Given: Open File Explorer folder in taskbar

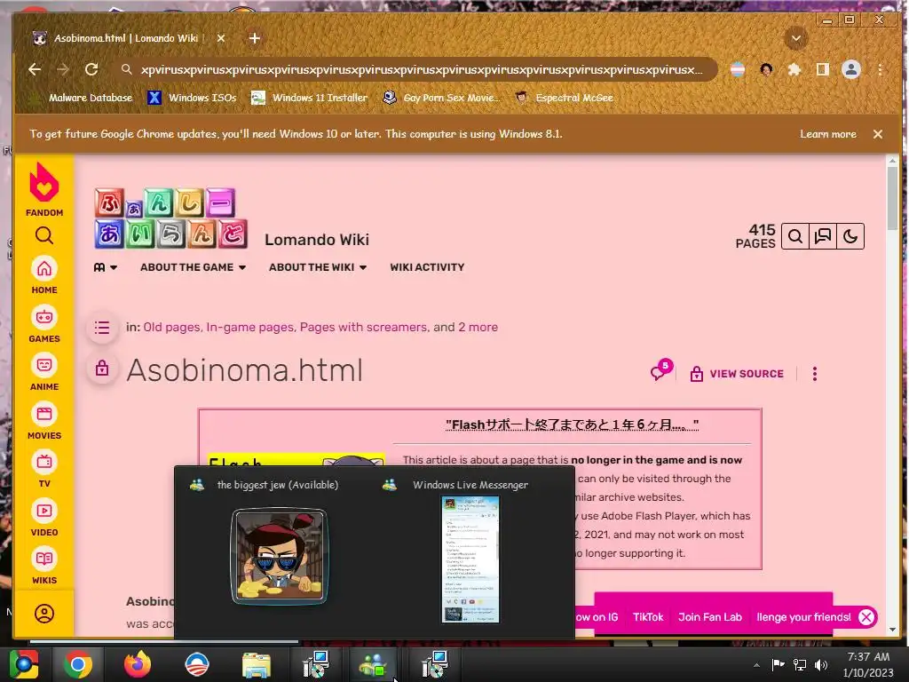Looking at the screenshot, I should pyautogui.click(x=256, y=664).
